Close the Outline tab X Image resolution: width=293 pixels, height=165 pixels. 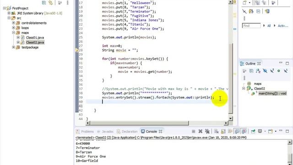[x=259, y=64]
